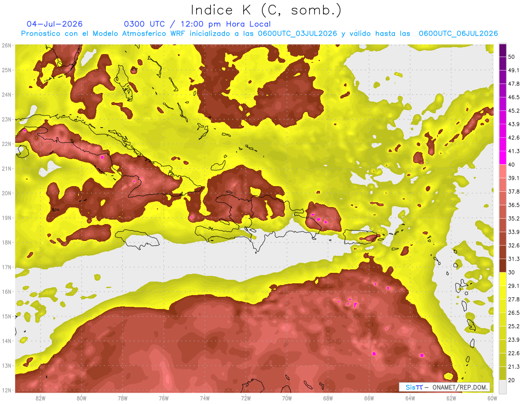
Task: Click the 68W longitude label
Action: [x=328, y=398]
